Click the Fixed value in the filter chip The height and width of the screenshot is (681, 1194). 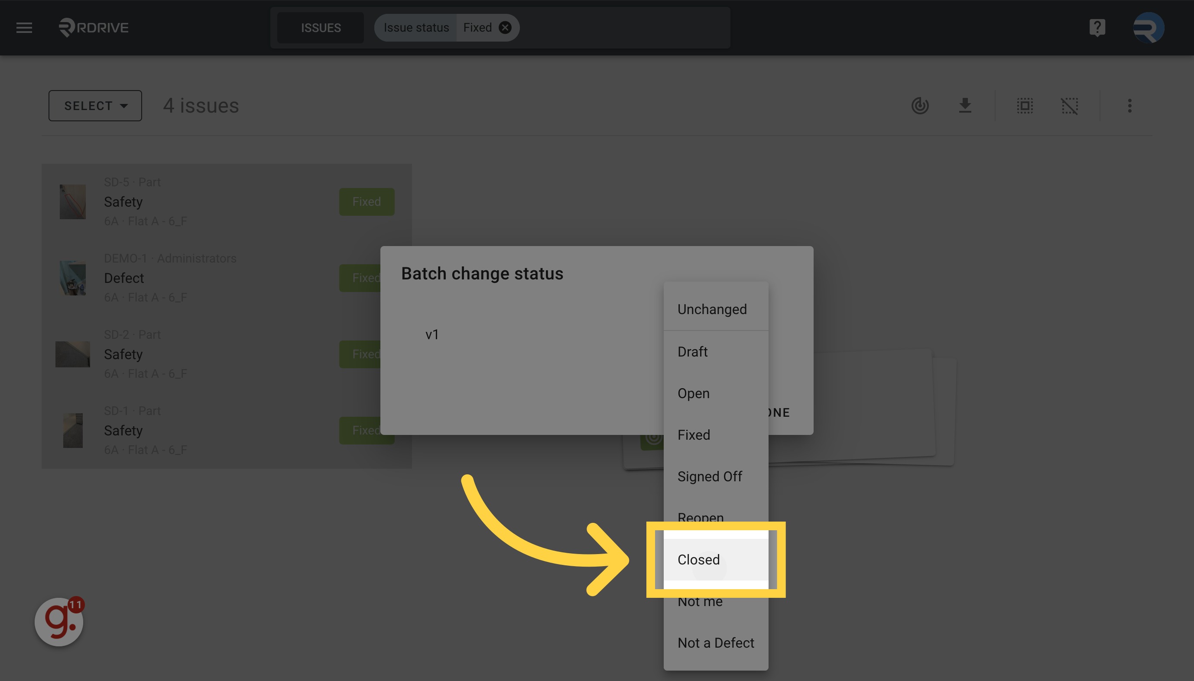477,28
